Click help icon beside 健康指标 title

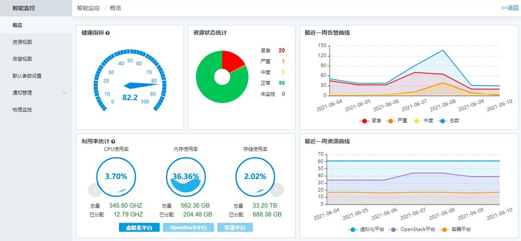[x=108, y=33]
